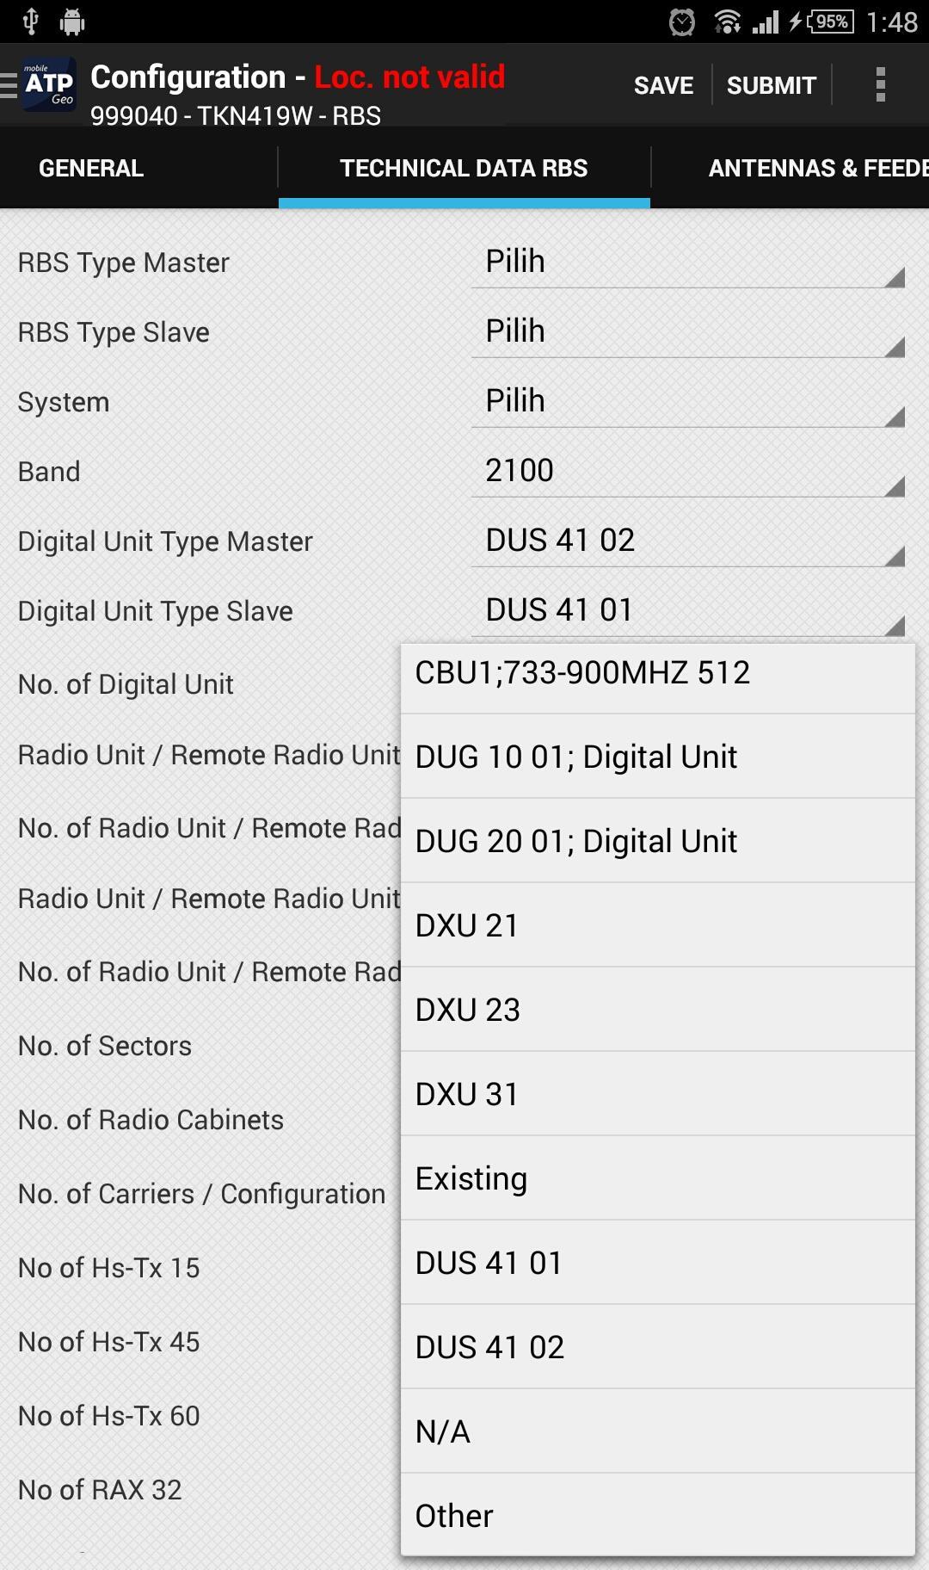Image resolution: width=929 pixels, height=1570 pixels.
Task: Choose DUG 10 01; Digital Unit
Action: click(658, 757)
